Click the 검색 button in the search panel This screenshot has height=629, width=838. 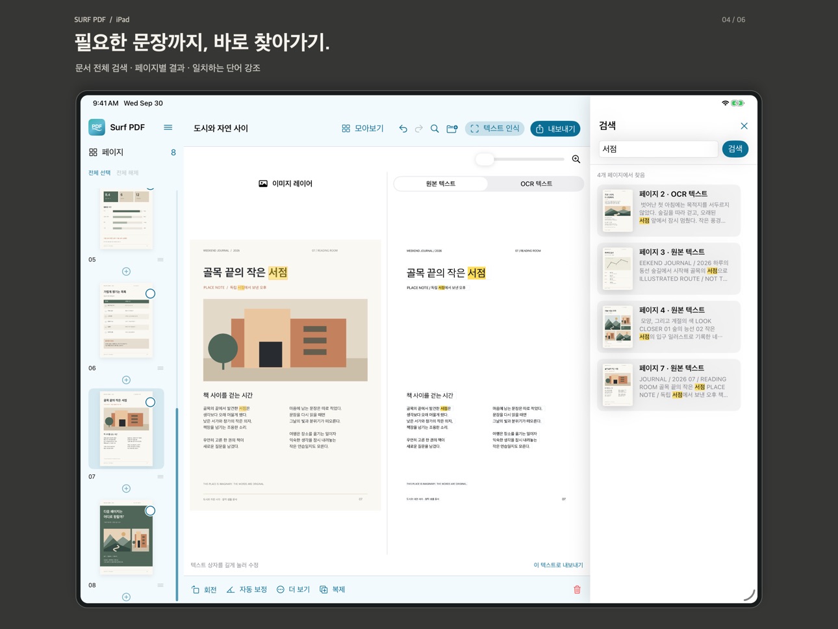pyautogui.click(x=735, y=149)
